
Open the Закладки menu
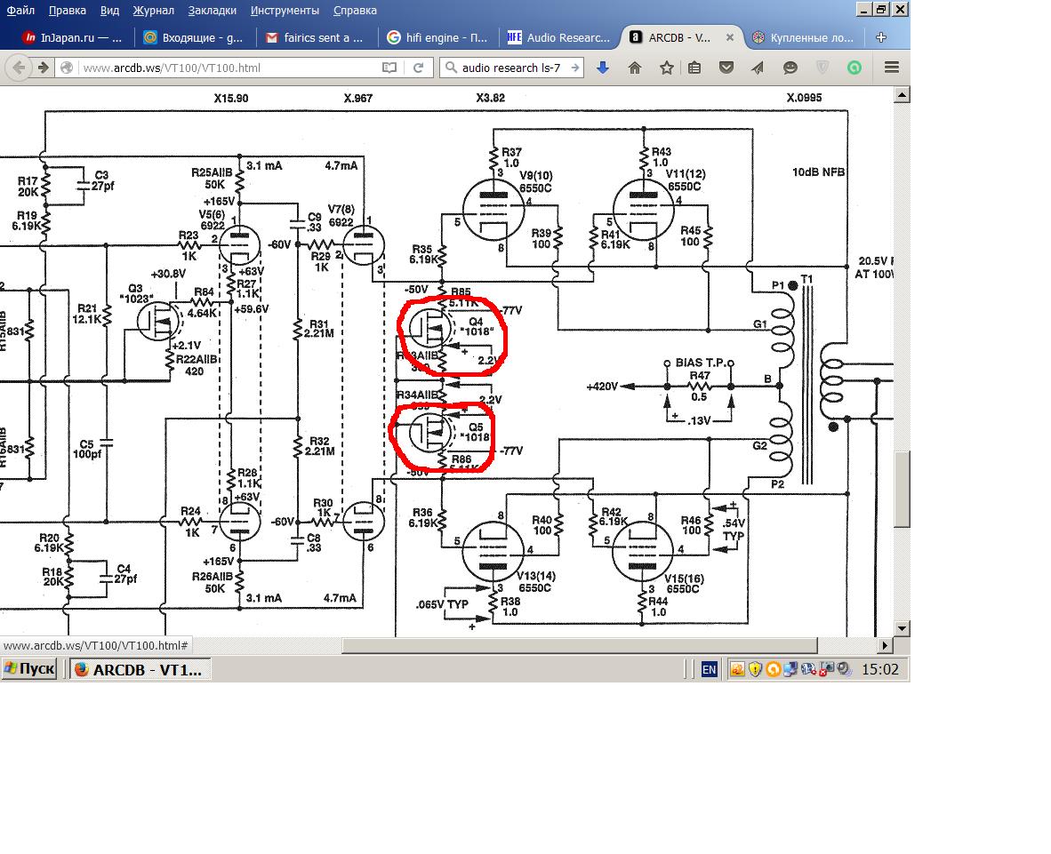pos(212,11)
